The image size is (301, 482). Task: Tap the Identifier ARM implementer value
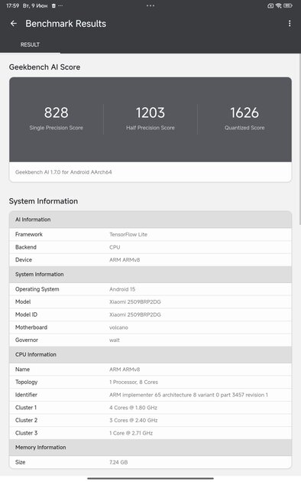coord(189,395)
